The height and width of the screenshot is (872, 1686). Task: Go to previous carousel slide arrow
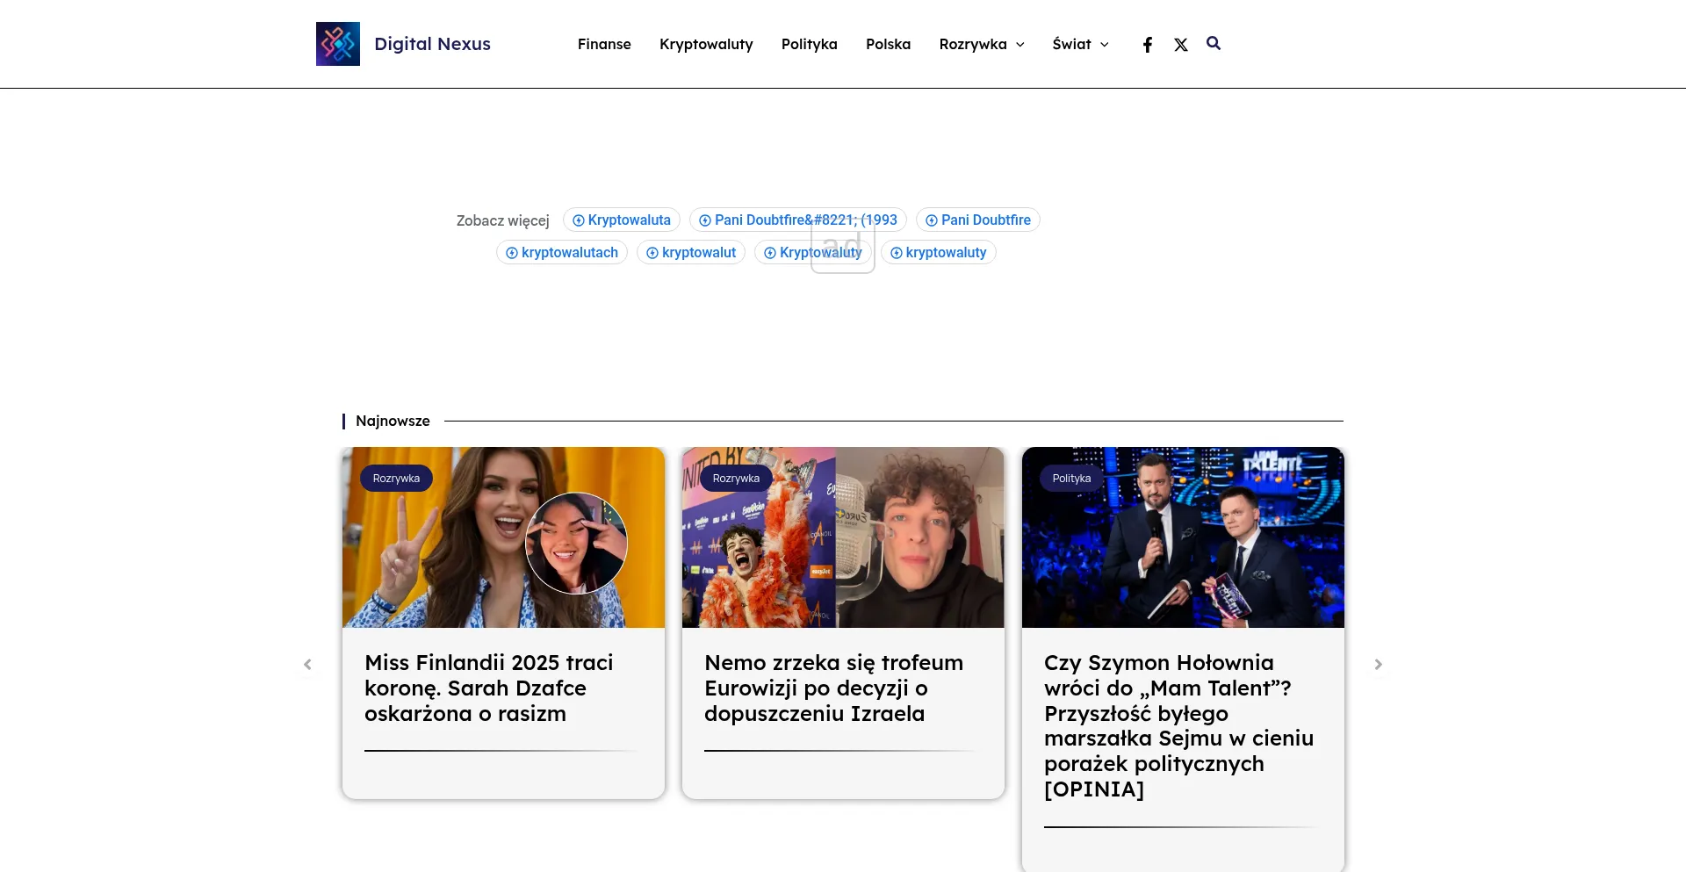pyautogui.click(x=307, y=665)
